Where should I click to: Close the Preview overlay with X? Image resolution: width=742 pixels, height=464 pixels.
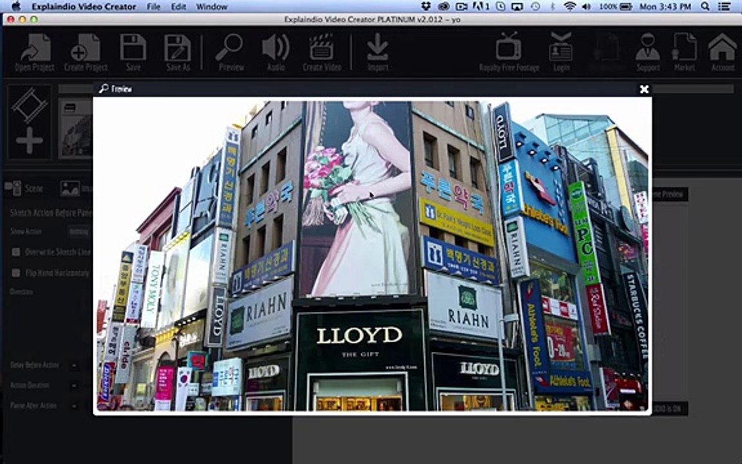[644, 89]
